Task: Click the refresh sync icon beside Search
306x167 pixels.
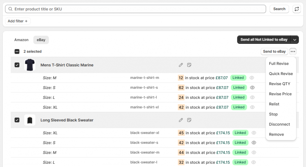Action: (296, 9)
